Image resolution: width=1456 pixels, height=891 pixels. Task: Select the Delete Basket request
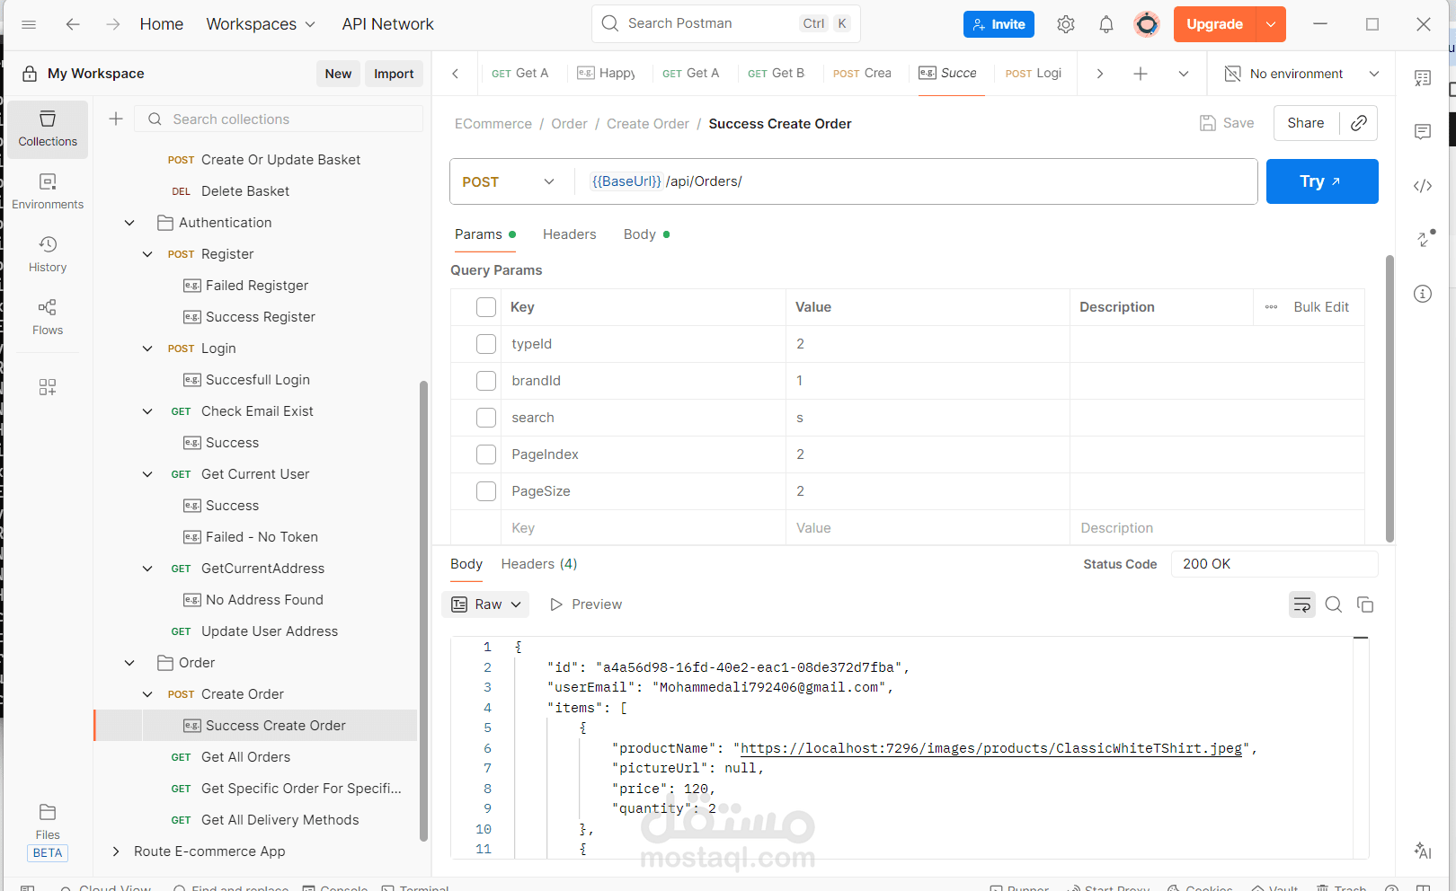pos(245,191)
